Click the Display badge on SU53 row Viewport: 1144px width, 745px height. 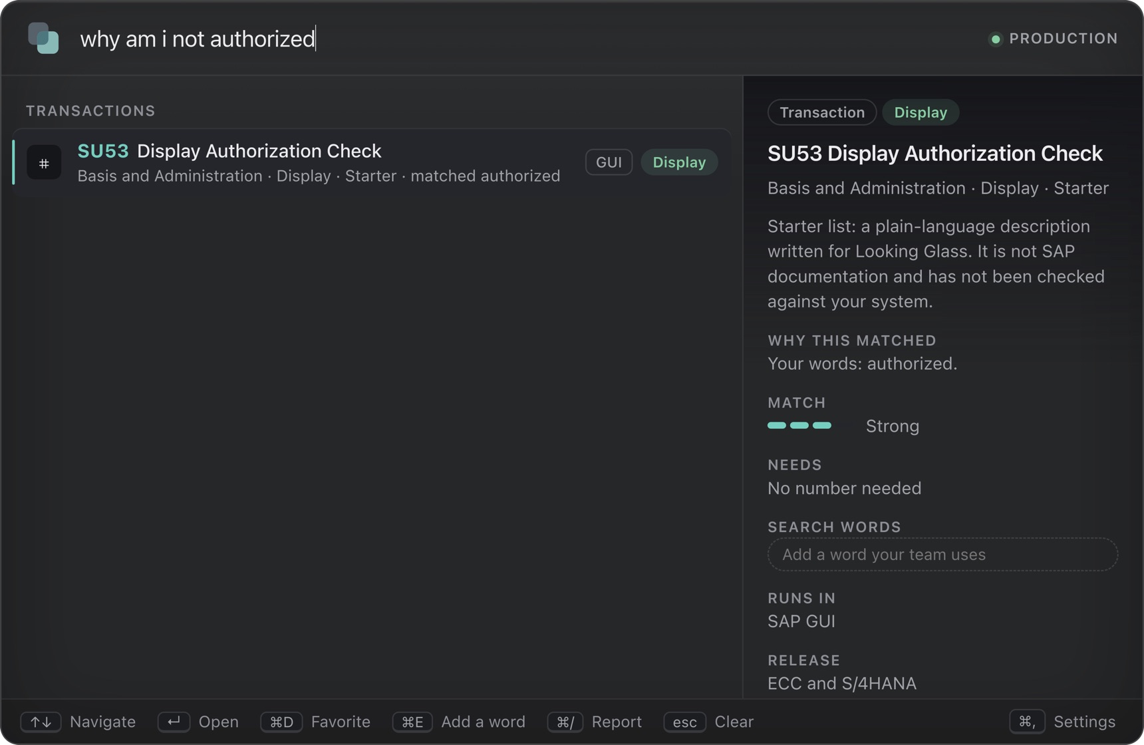(x=679, y=162)
